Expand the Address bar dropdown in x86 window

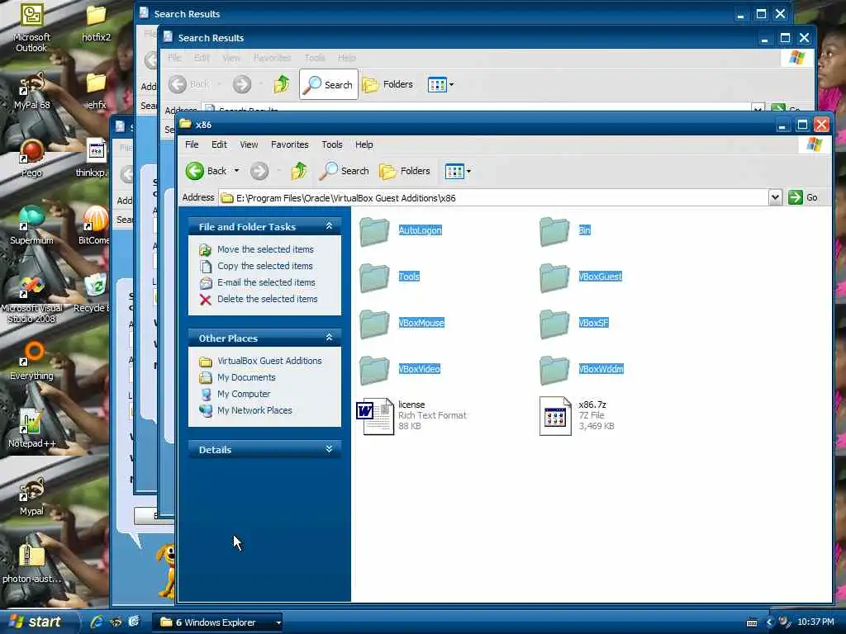[x=775, y=197]
